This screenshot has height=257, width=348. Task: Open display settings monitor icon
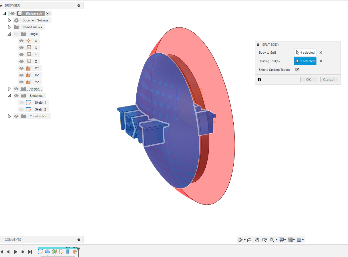point(281,240)
